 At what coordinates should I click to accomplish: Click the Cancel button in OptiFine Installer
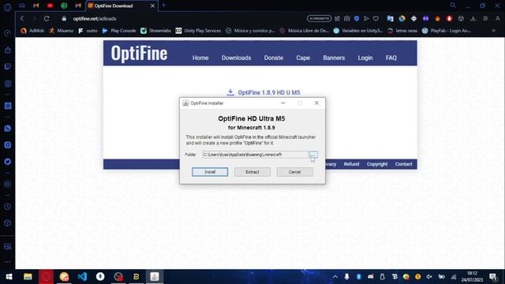tap(294, 172)
